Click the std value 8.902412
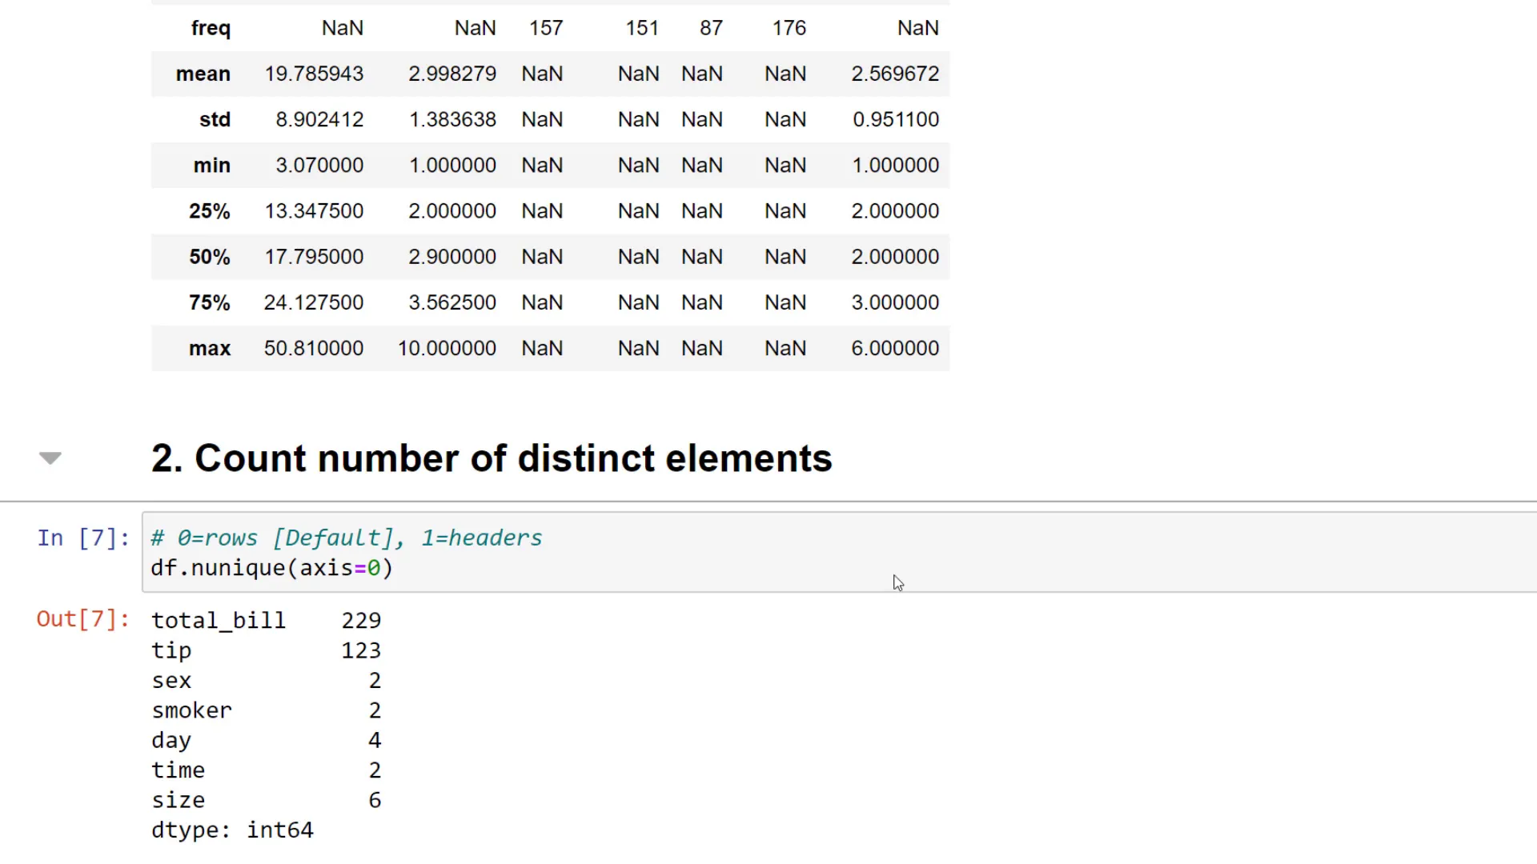Viewport: 1537px width, 864px height. click(320, 119)
